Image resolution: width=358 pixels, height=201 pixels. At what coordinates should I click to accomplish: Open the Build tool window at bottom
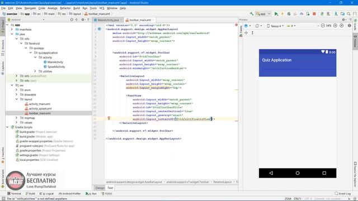click(30, 194)
